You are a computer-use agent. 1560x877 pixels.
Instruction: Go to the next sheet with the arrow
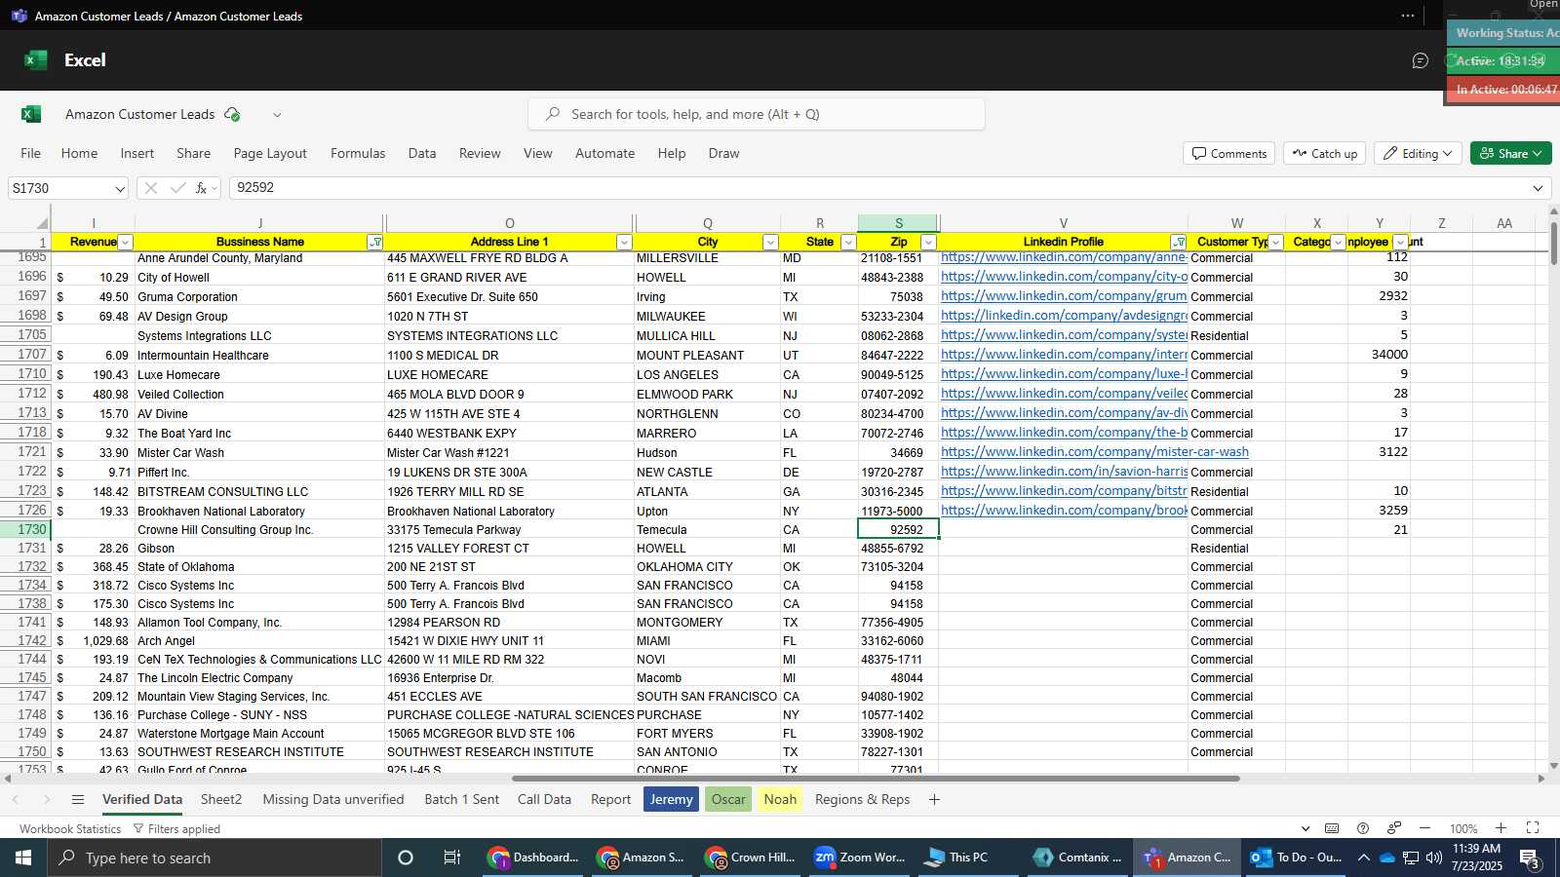click(x=46, y=799)
